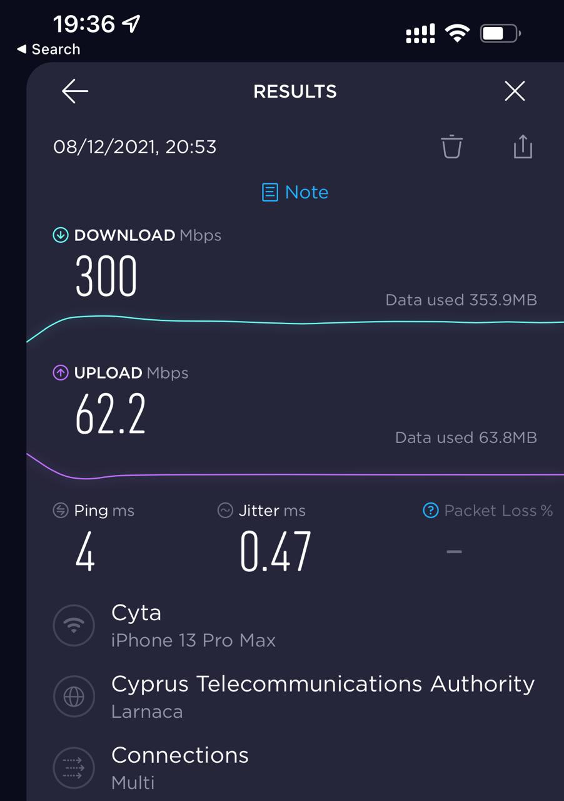The height and width of the screenshot is (801, 564).
Task: Tap the 08/12/2021, 20:53 result date
Action: pos(135,147)
